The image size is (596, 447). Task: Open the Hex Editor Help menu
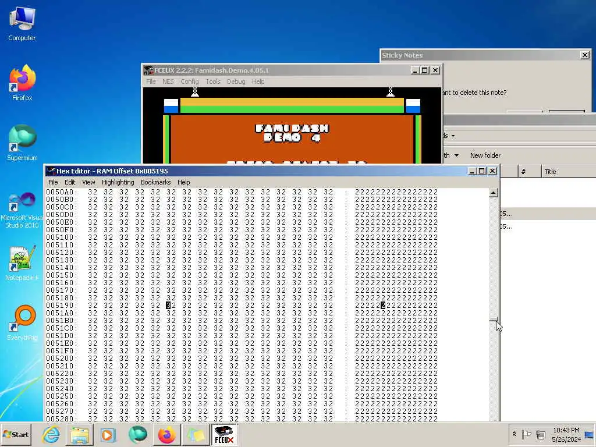click(x=183, y=182)
